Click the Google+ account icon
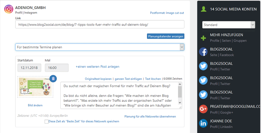This screenshot has height=133, width=261. click(x=203, y=109)
